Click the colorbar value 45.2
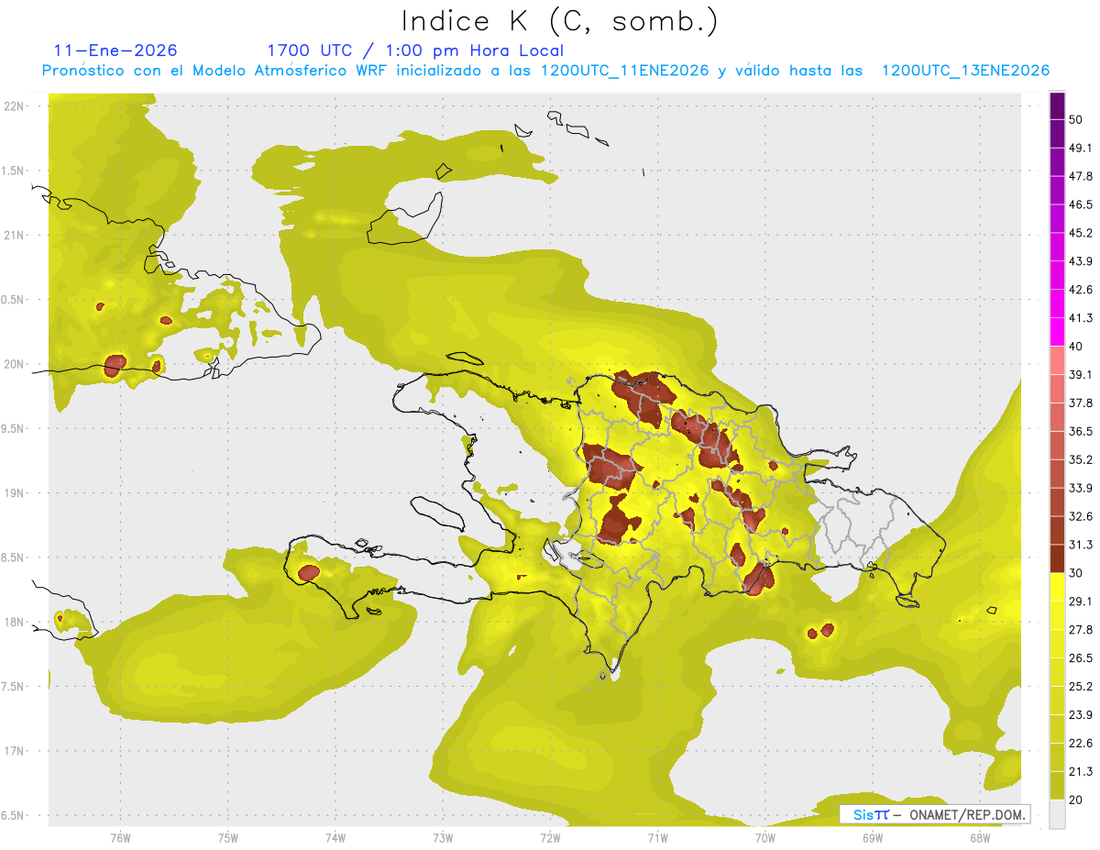 tap(1080, 233)
